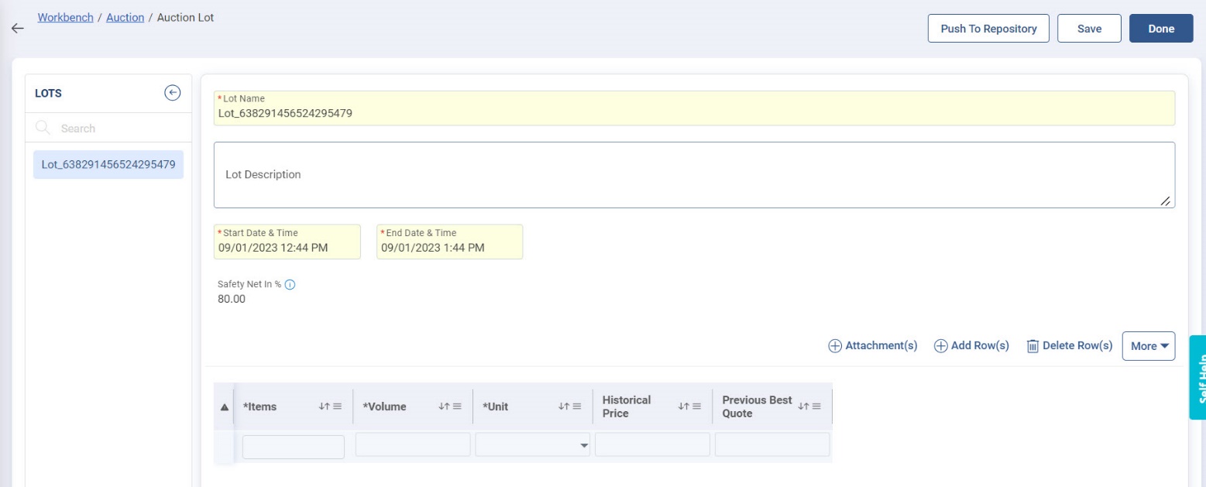Select Lot_638291456524295479 in the LOTS list

pyautogui.click(x=108, y=164)
